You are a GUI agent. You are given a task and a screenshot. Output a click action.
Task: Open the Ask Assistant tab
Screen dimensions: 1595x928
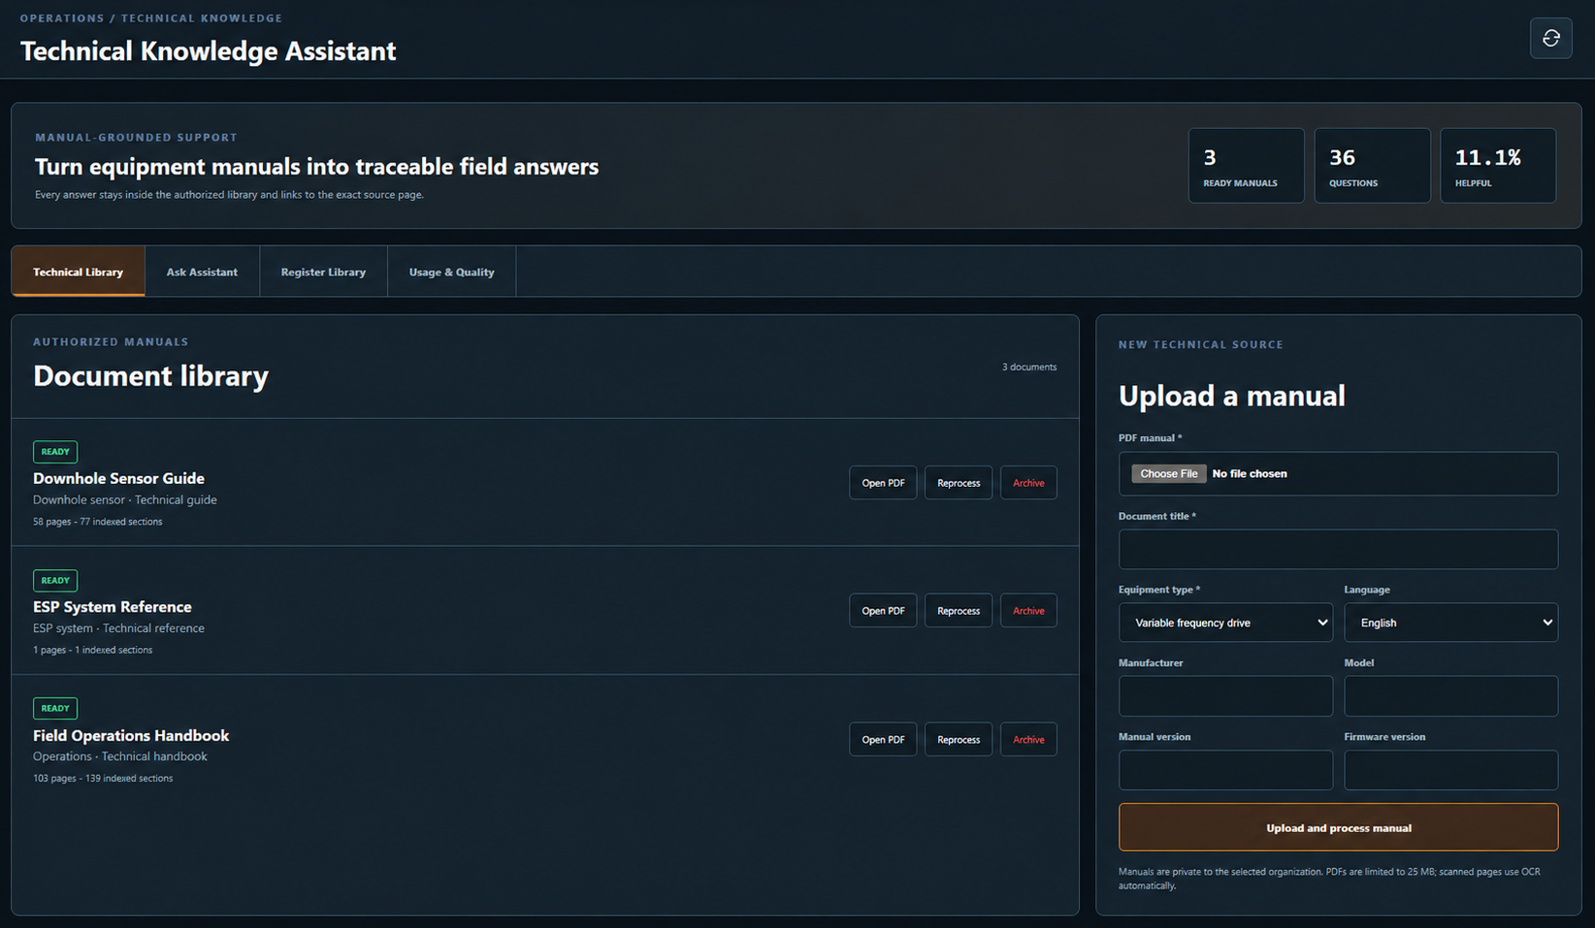202,272
